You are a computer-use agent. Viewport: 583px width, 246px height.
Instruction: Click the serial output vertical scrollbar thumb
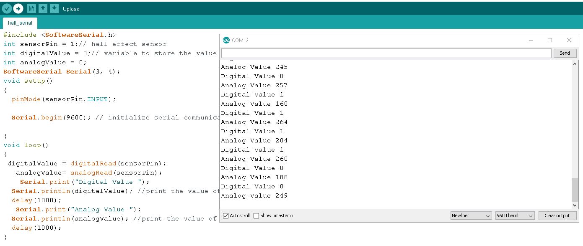[x=575, y=189]
